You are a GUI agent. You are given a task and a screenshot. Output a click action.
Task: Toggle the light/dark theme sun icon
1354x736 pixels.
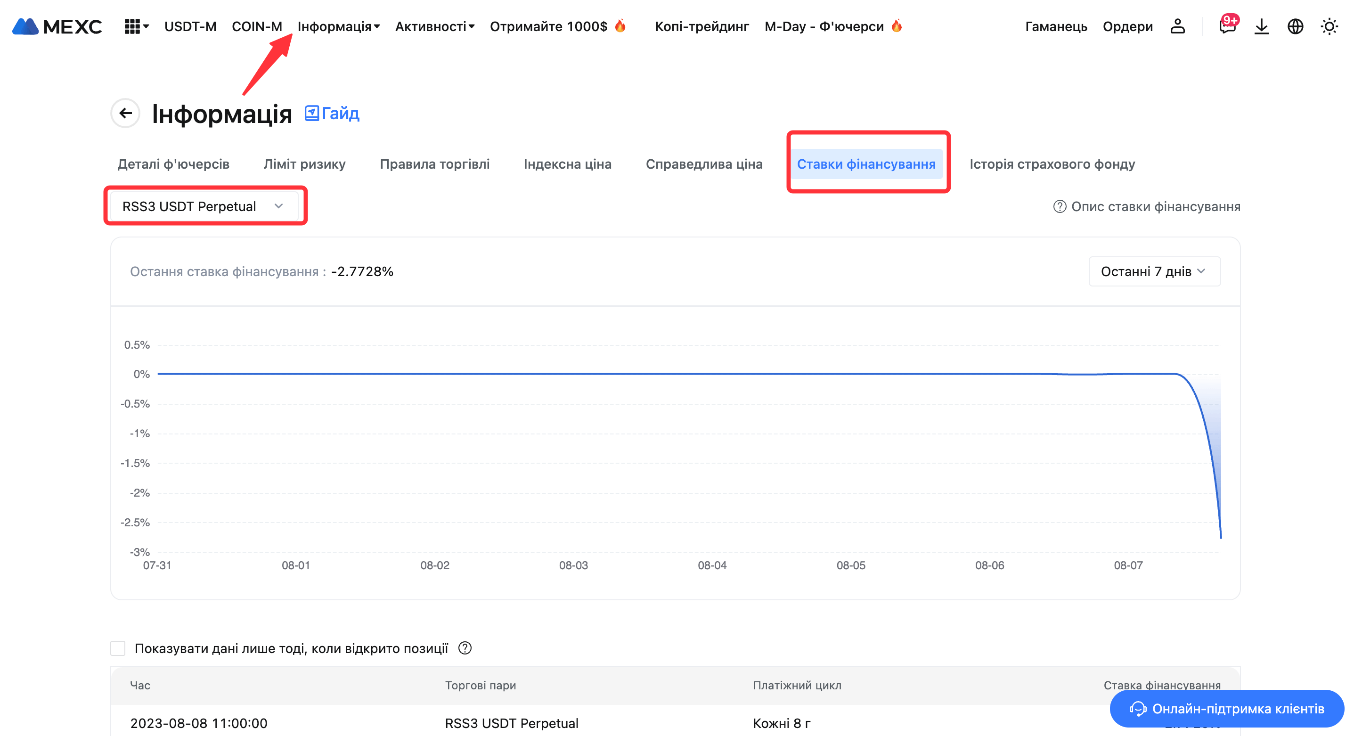point(1330,26)
